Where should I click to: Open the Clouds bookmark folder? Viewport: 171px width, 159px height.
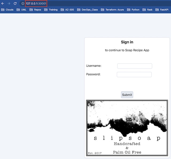(7, 10)
